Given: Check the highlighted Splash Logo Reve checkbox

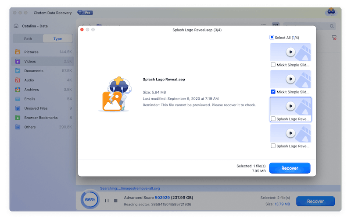Looking at the screenshot, I should click(273, 119).
